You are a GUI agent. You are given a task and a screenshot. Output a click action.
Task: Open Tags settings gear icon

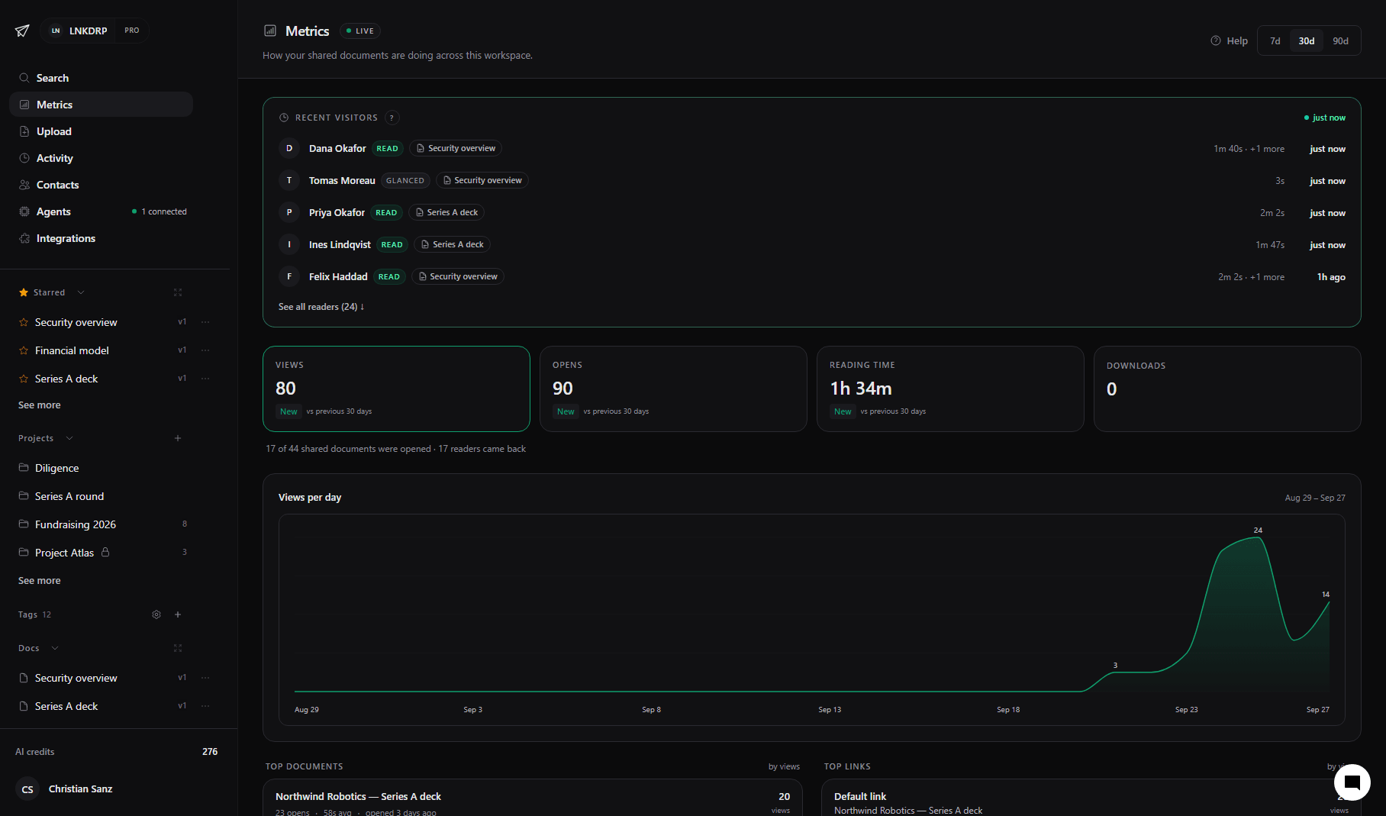pyautogui.click(x=156, y=614)
